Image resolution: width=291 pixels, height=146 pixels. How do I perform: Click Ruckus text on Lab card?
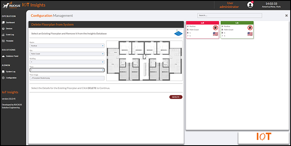[x=227, y=26]
